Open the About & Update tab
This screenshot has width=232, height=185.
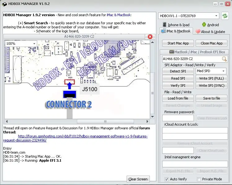point(210,32)
